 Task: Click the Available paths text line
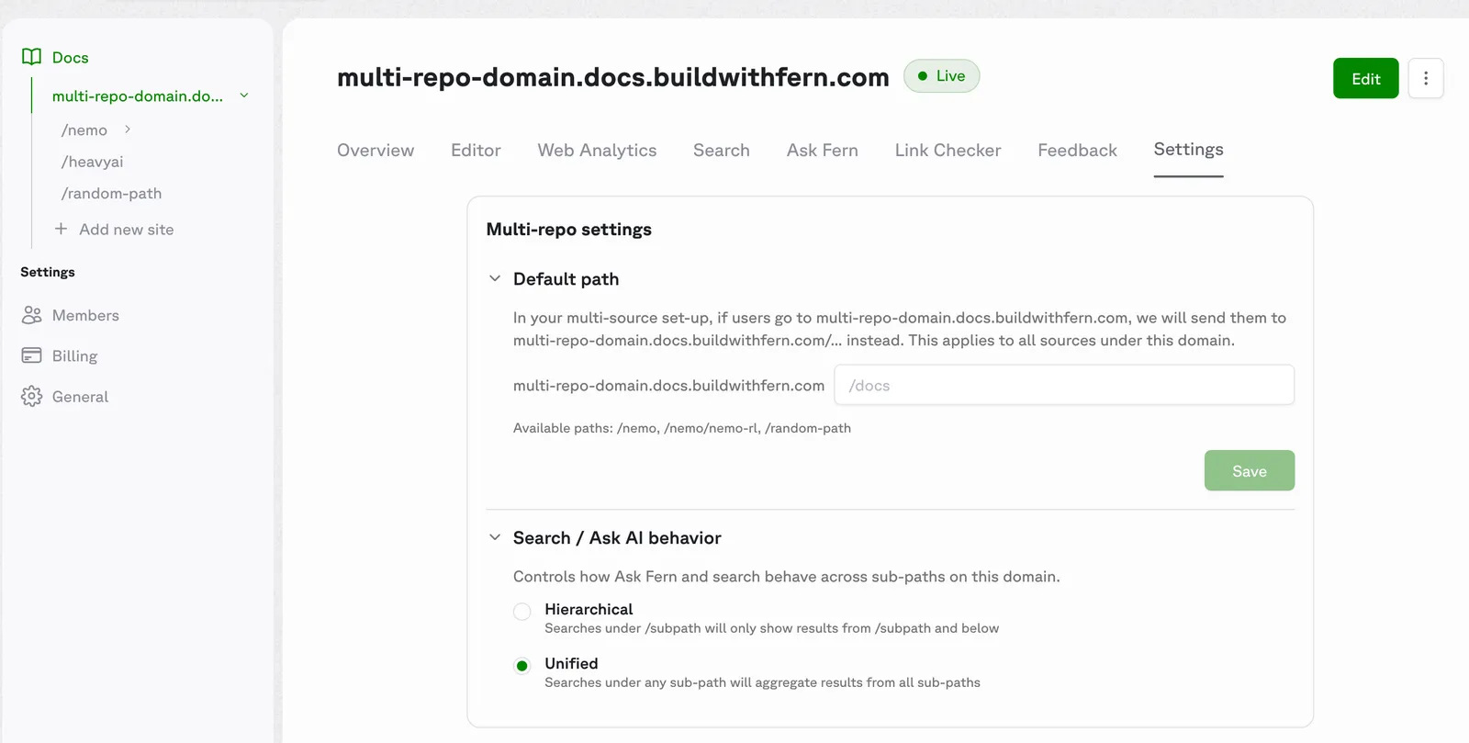pos(682,428)
